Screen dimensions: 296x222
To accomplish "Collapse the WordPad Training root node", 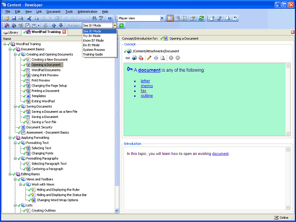I will (x=5, y=44).
